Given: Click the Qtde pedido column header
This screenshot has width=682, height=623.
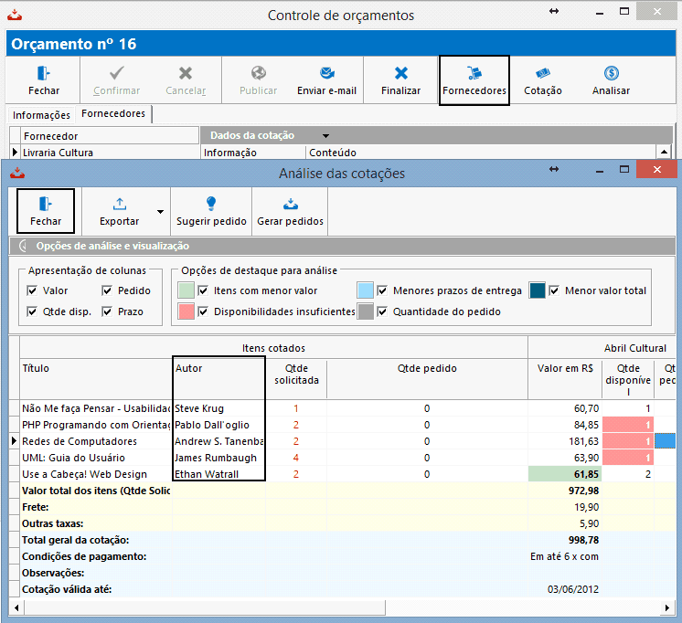Looking at the screenshot, I should coord(427,379).
